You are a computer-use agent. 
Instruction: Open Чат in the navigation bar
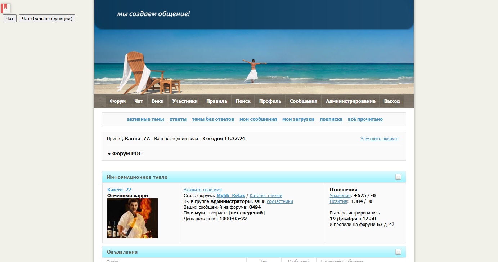[139, 101]
